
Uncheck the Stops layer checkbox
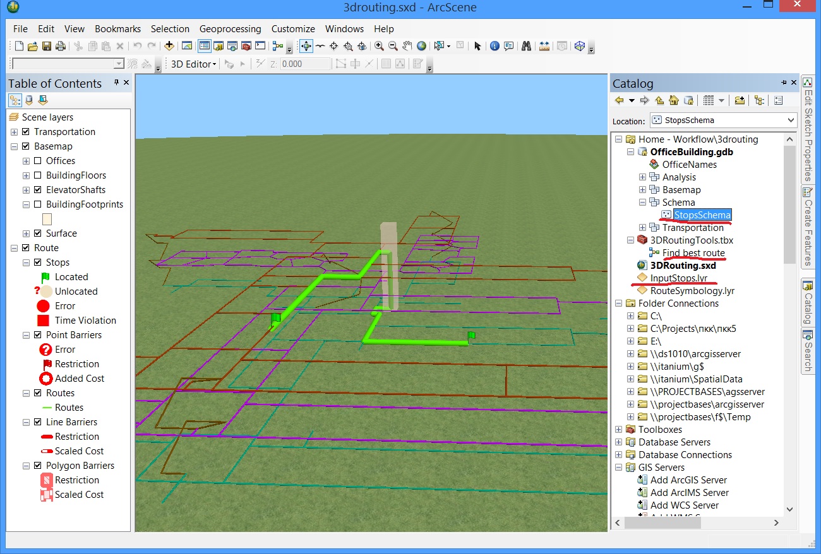tap(38, 262)
